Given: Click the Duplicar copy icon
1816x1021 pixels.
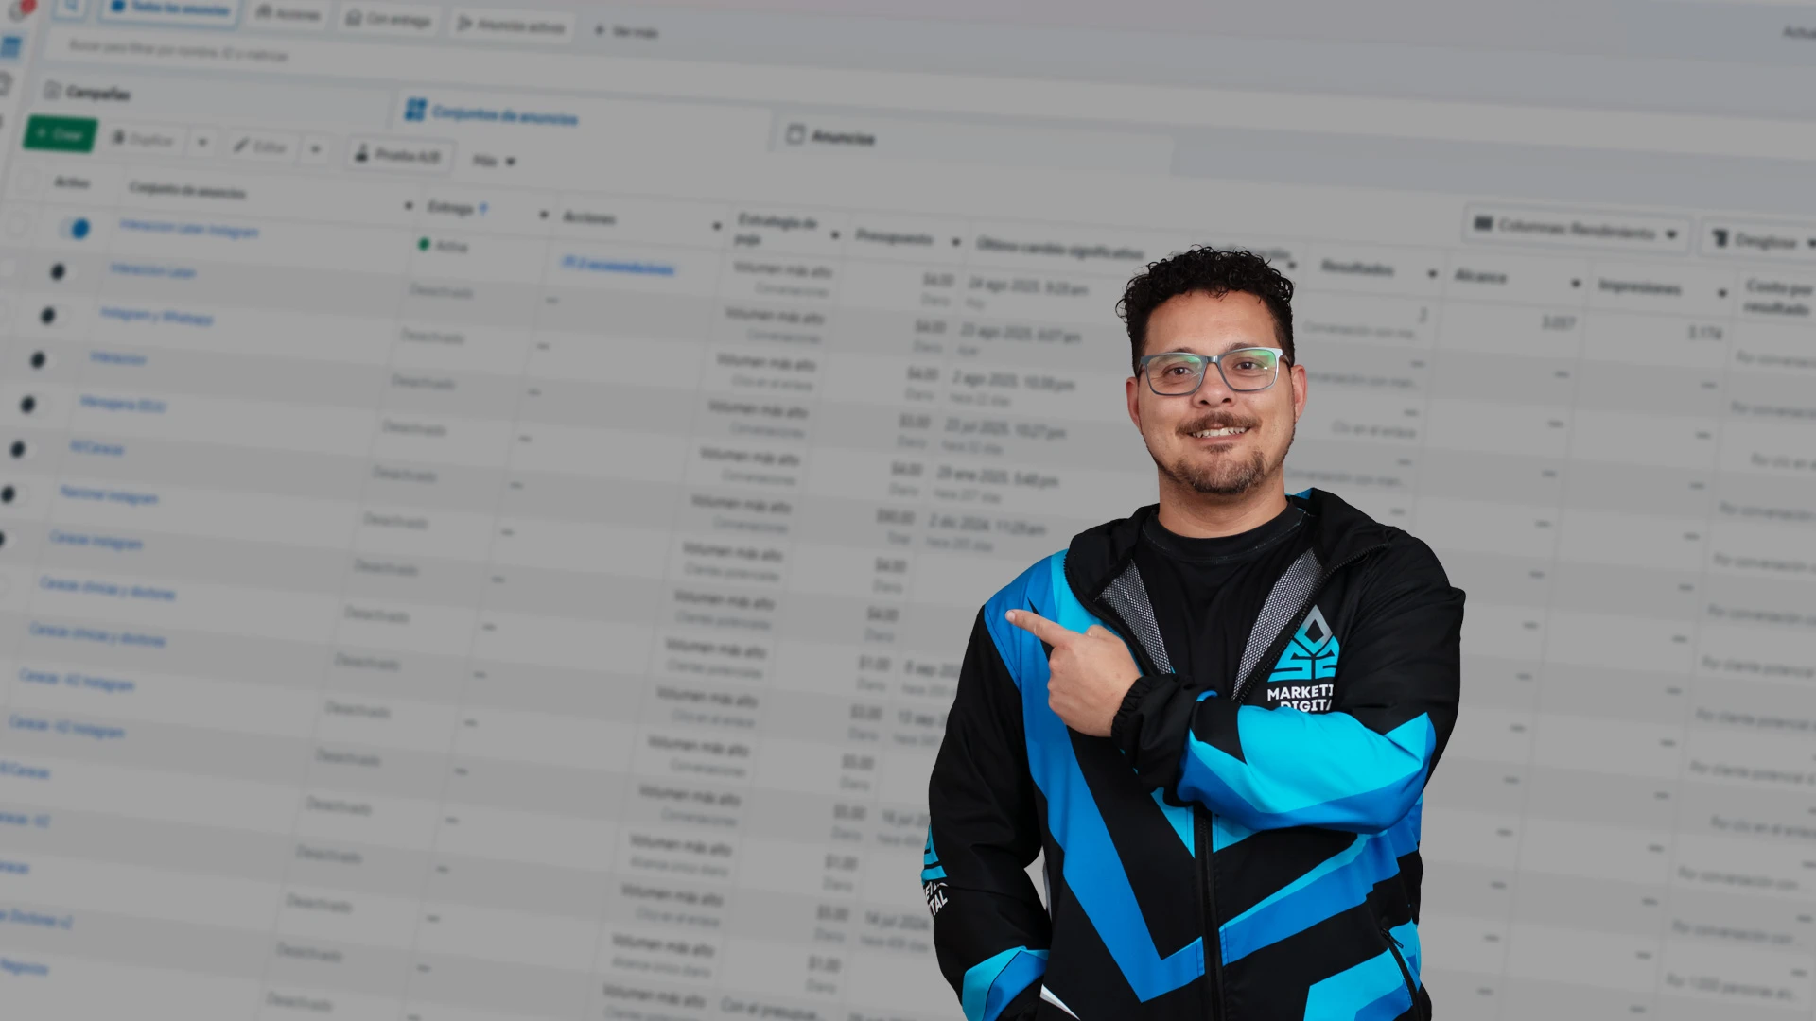Looking at the screenshot, I should (118, 139).
